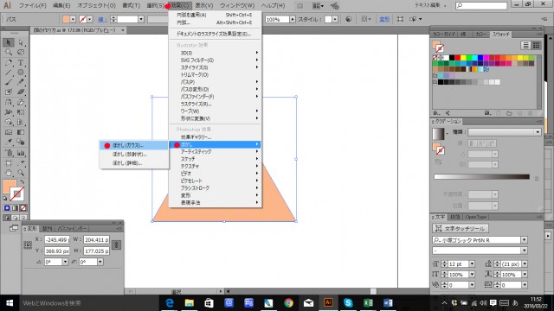Screen dimensions: 554x311
Task: Expand the rotation angle dropdown
Action: coord(65,262)
